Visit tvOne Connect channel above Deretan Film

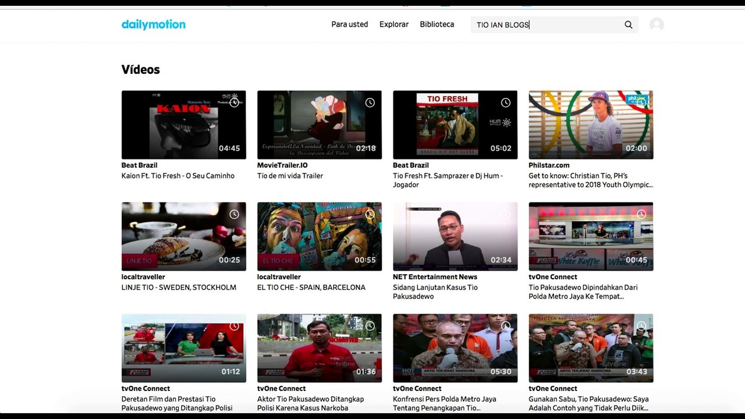coord(146,389)
